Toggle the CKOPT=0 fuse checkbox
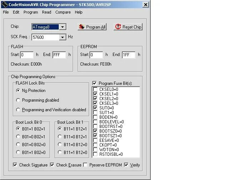The image size is (228, 180). (x=95, y=145)
